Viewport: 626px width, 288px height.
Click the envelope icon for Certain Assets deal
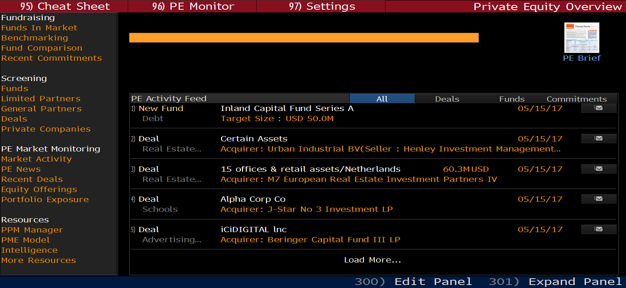[599, 139]
